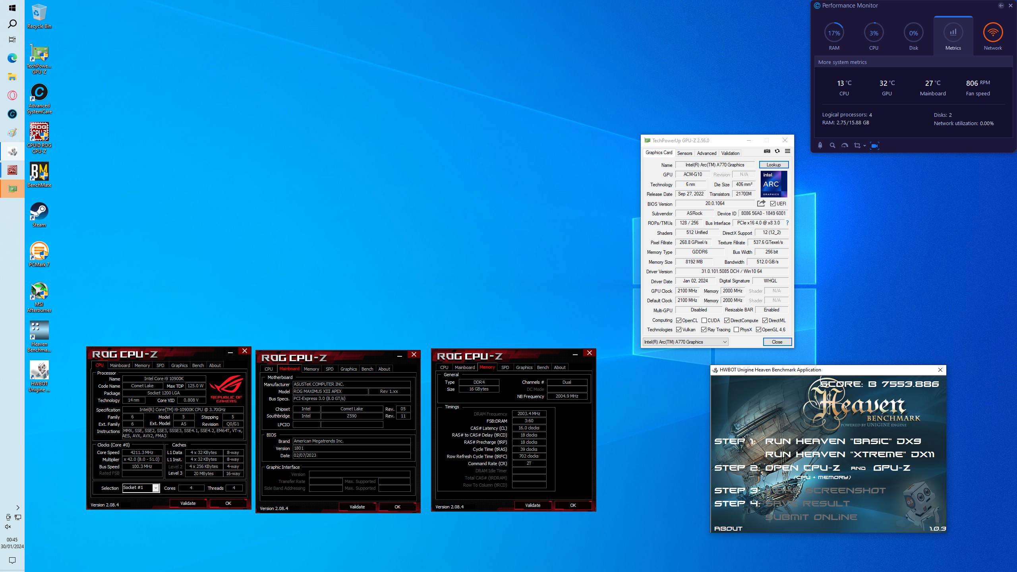1017x572 pixels.
Task: Switch to the Sensors tab in GPU-Z
Action: click(684, 153)
